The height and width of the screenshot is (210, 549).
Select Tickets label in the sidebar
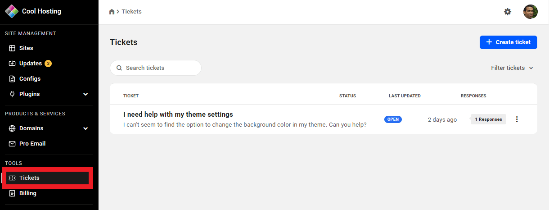(x=29, y=178)
